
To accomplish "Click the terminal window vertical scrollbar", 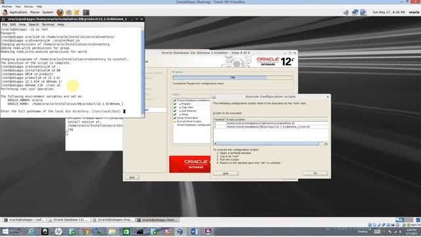I will tap(143, 72).
